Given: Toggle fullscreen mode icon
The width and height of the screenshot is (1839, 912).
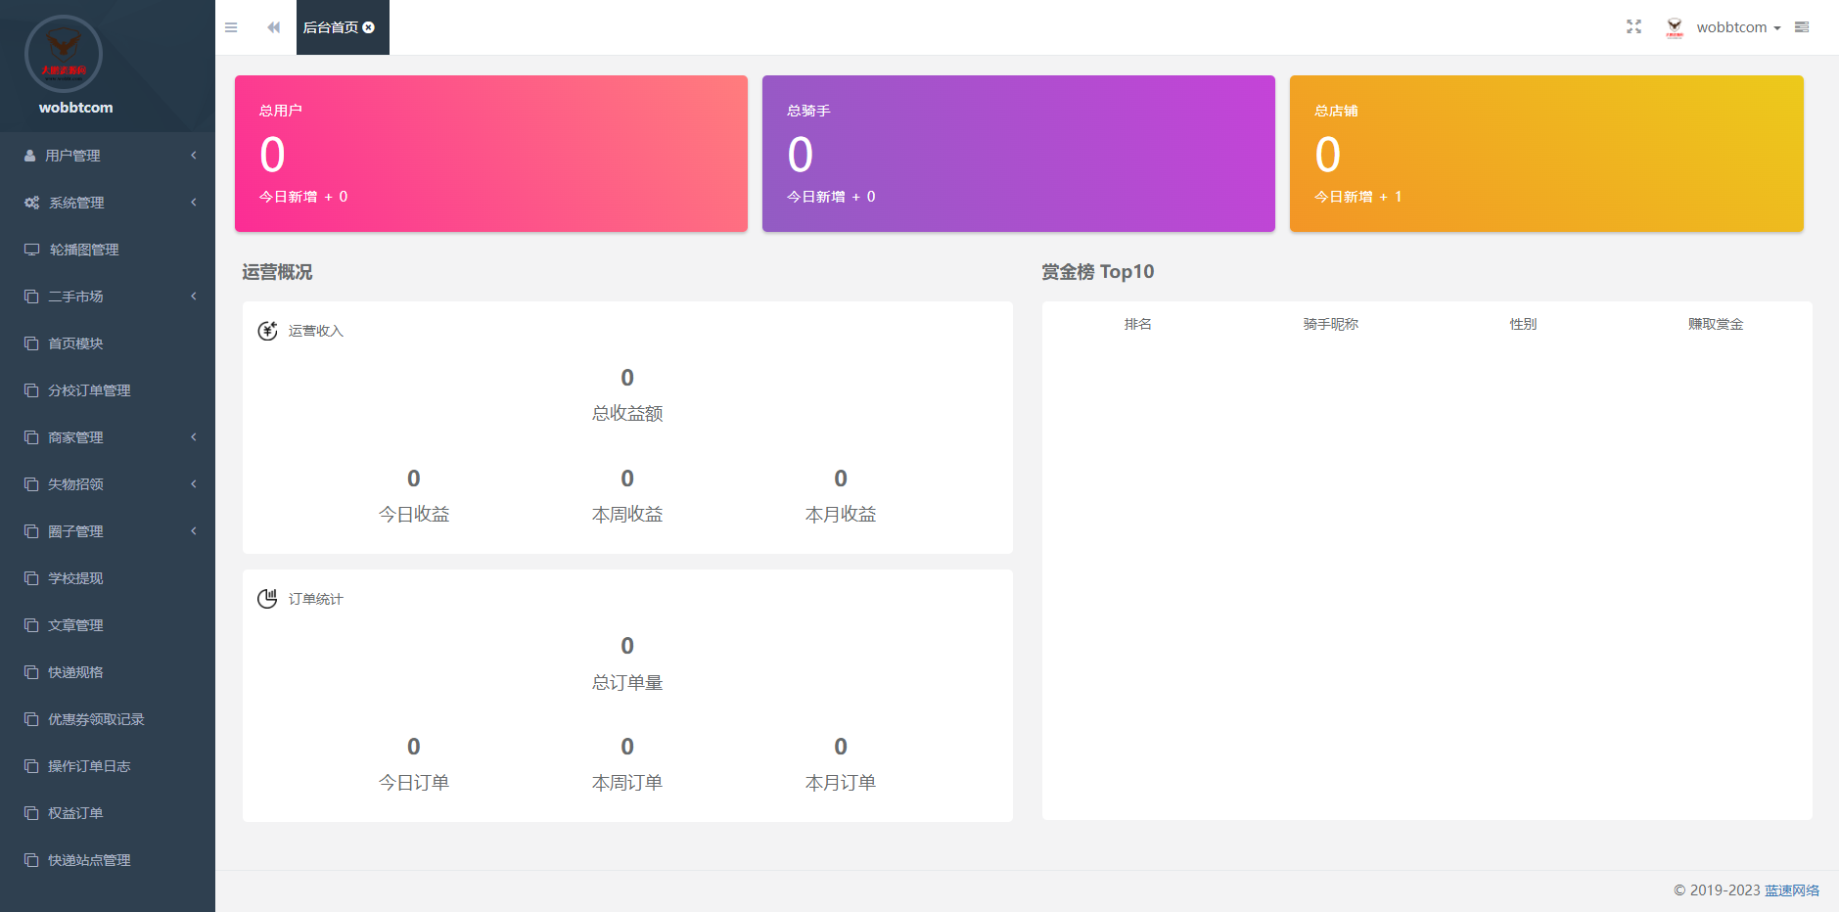Looking at the screenshot, I should [x=1633, y=27].
